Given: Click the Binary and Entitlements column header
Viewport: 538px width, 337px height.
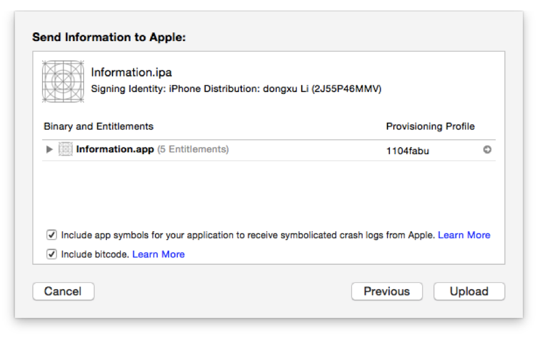Looking at the screenshot, I should [98, 126].
